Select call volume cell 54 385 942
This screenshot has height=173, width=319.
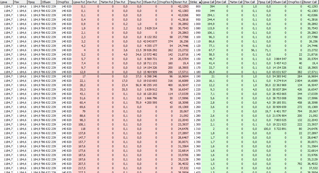pos(279,76)
